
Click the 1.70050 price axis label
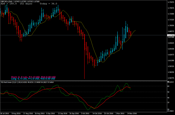point(171,25)
